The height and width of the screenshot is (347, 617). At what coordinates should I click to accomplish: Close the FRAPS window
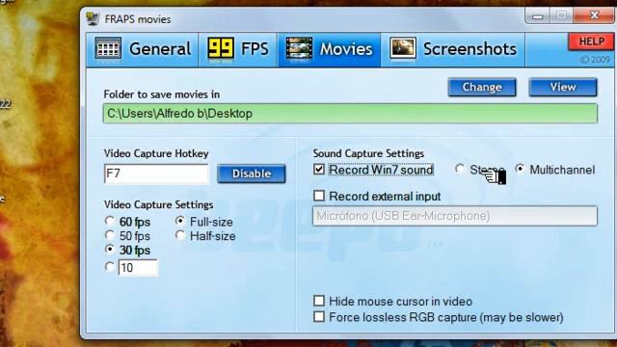(x=594, y=15)
